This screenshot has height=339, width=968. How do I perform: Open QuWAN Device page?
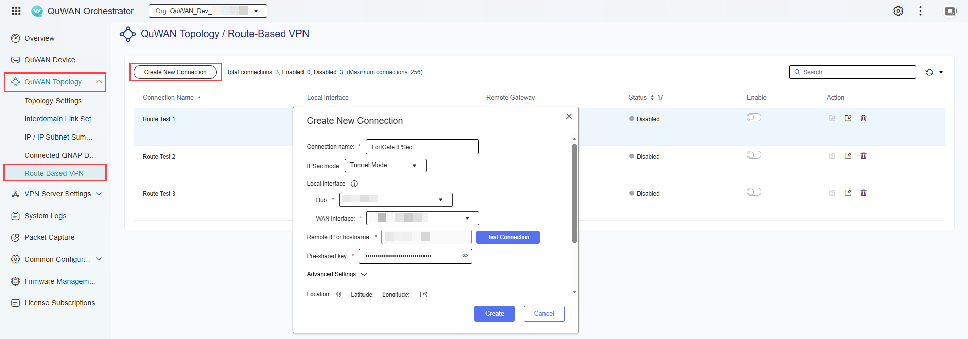coord(49,60)
